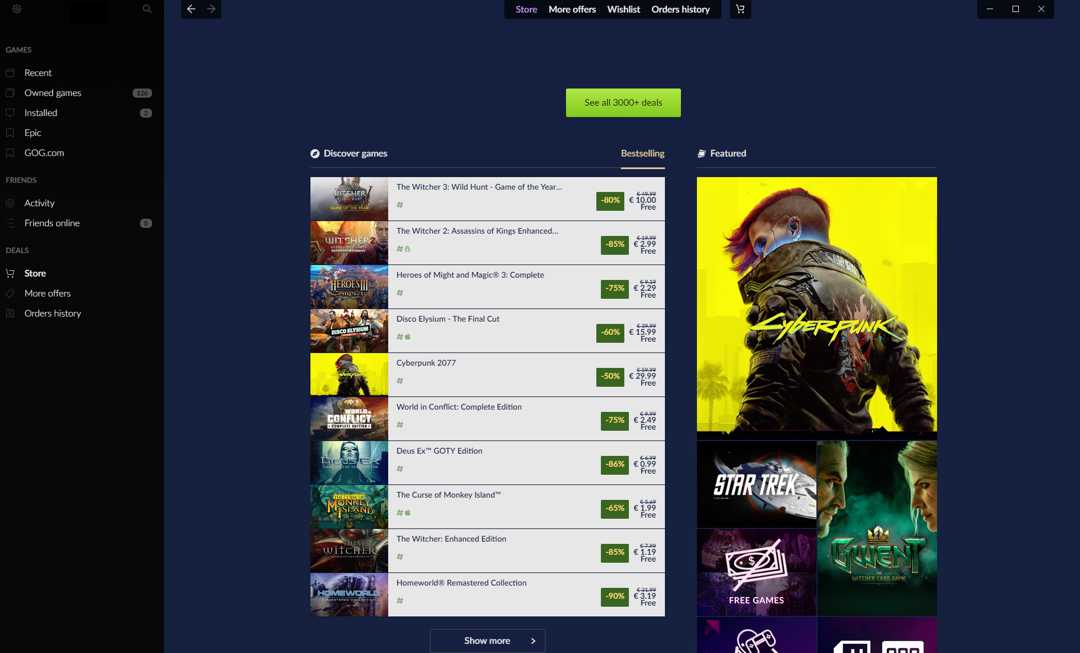Click the Discover games compass icon
The height and width of the screenshot is (653, 1080).
point(315,153)
